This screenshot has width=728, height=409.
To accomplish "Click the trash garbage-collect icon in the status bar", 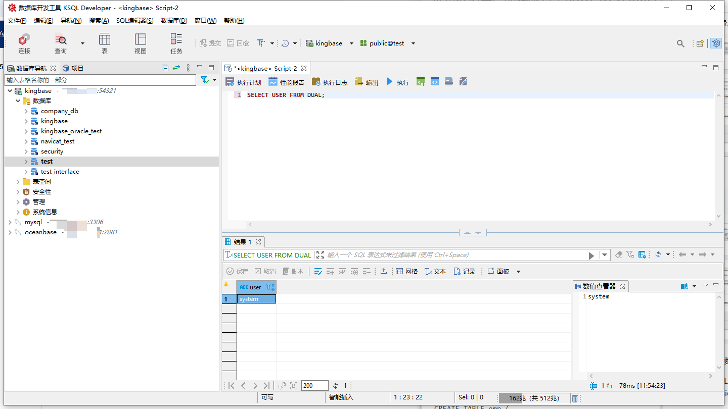I will point(575,398).
